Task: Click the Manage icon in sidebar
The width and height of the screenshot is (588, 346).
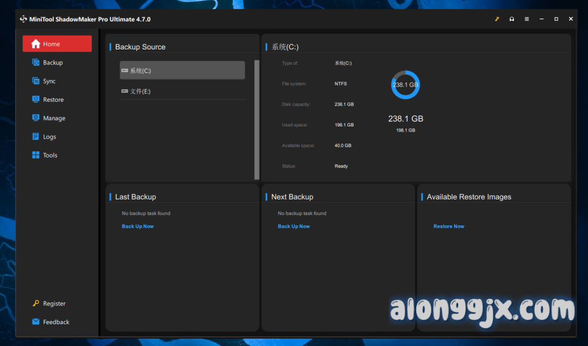Action: coord(36,118)
